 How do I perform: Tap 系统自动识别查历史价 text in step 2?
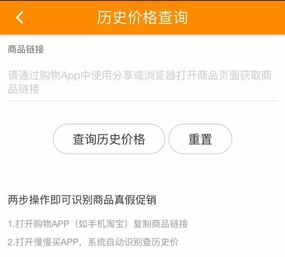[x=133, y=242]
